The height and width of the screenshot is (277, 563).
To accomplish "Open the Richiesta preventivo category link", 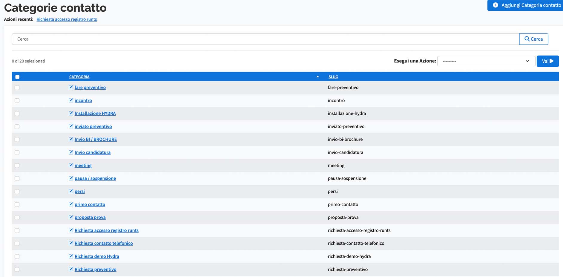I will click(96, 269).
